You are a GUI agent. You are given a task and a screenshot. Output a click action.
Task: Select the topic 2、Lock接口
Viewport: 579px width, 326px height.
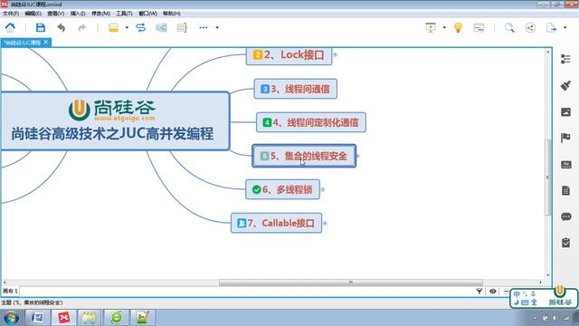(289, 55)
